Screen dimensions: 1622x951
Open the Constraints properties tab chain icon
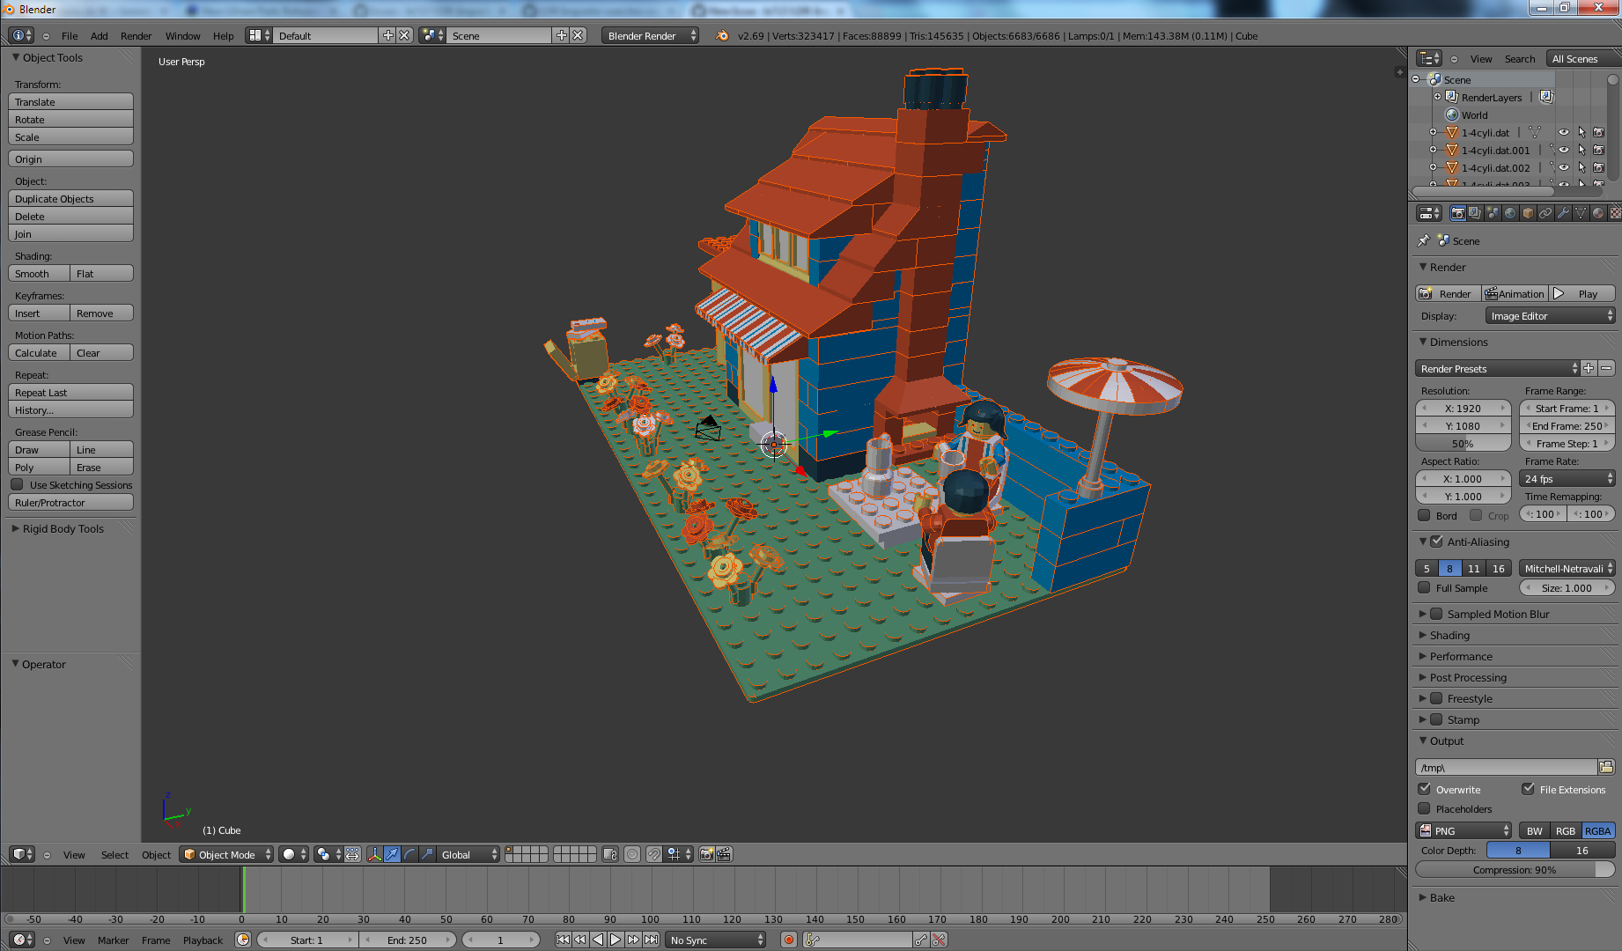tap(1545, 213)
